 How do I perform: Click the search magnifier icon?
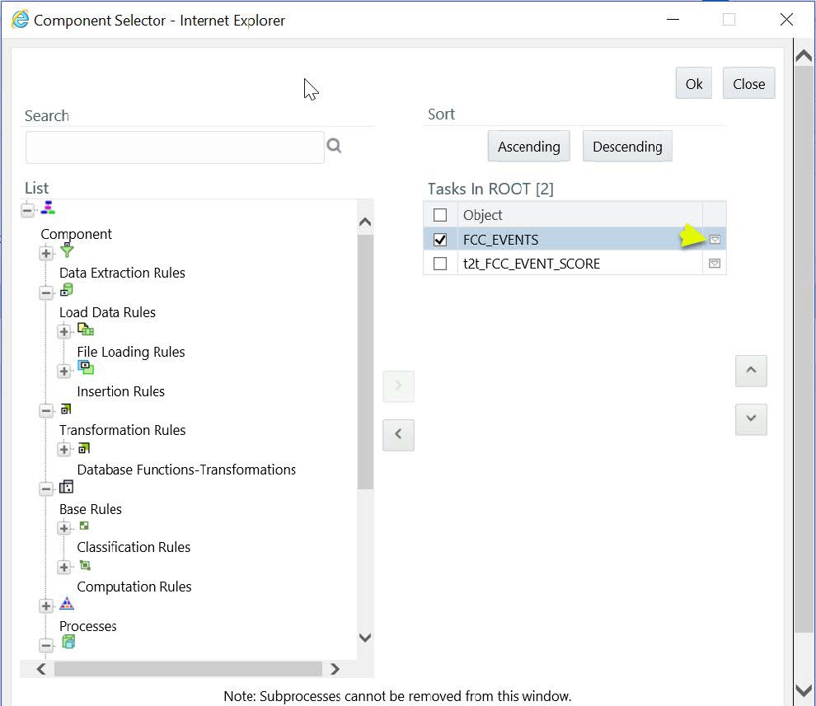click(x=334, y=145)
